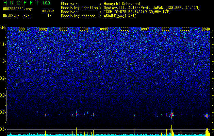Click the 1.0 kHz axis label
This screenshot has width=214, height=136.
coord(3,61)
